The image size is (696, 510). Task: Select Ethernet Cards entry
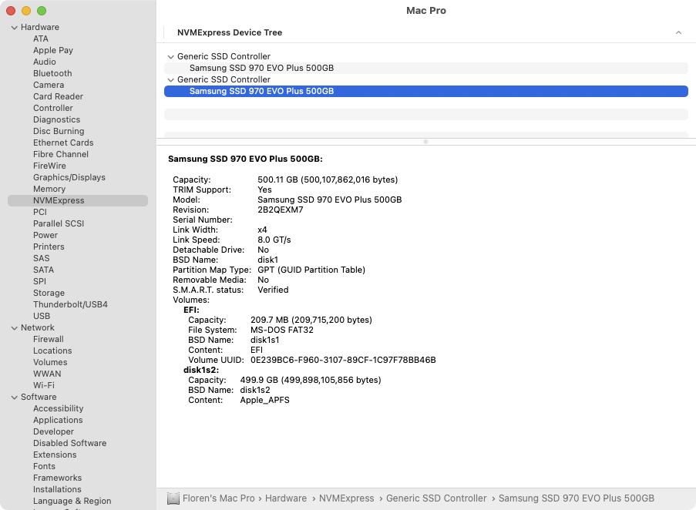click(63, 143)
